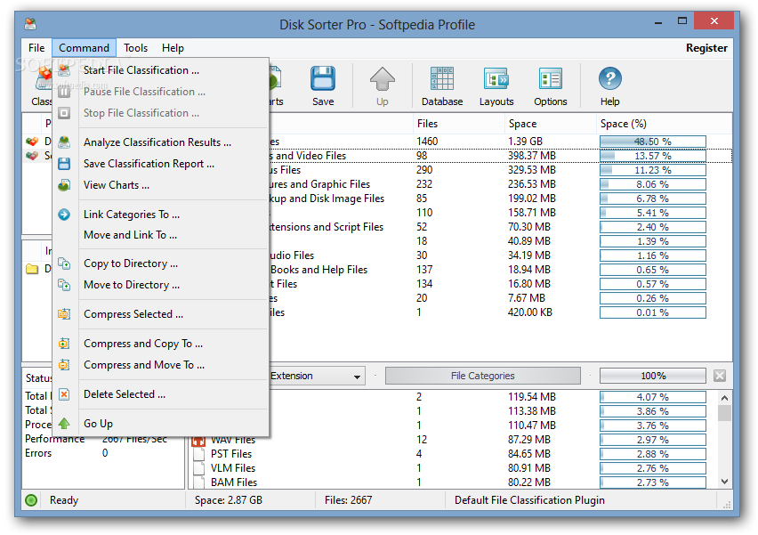Image resolution: width=758 pixels, height=535 pixels.
Task: Click the 13.57 % progress bar
Action: click(x=653, y=156)
